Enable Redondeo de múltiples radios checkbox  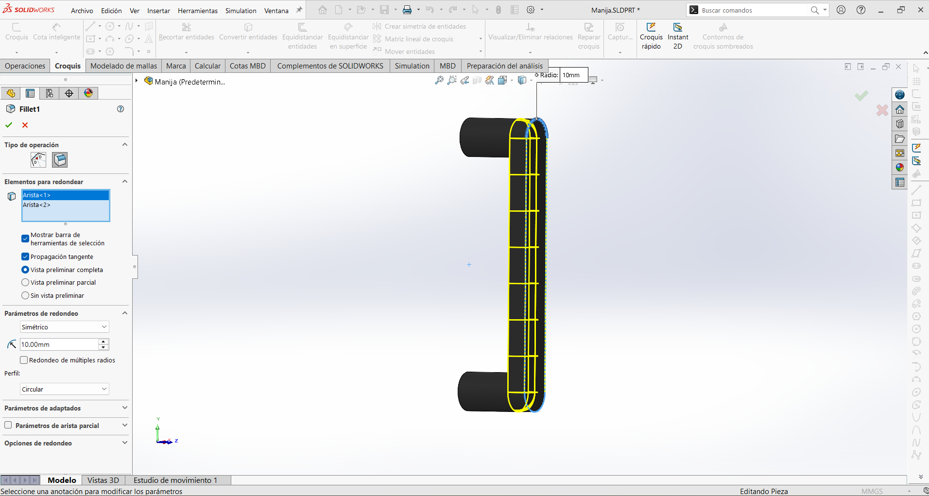click(x=24, y=360)
